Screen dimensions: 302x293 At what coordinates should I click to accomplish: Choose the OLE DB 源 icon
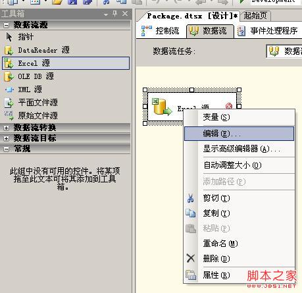pyautogui.click(x=9, y=76)
